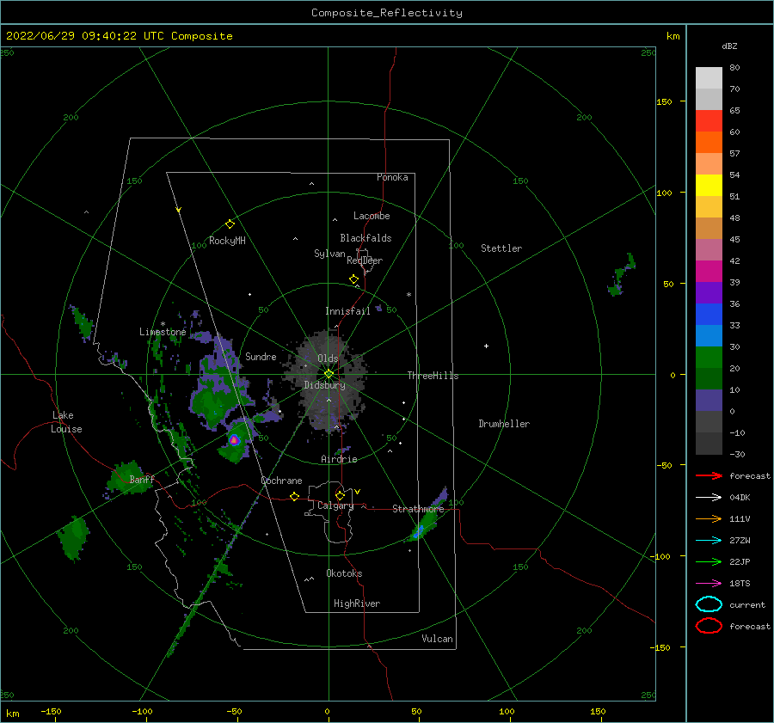Image resolution: width=774 pixels, height=723 pixels.
Task: Select the magenta 42-39 dBZ swatch
Action: (709, 272)
